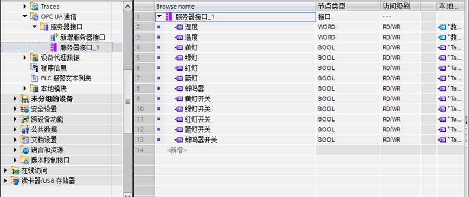Image resolution: width=469 pixels, height=197 pixels.
Task: Click the 读卡器/USB 存储器 icon
Action: (x=15, y=181)
